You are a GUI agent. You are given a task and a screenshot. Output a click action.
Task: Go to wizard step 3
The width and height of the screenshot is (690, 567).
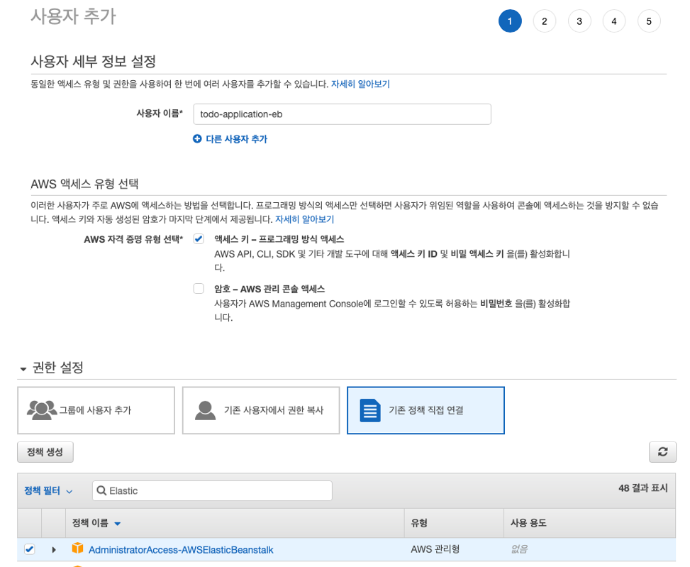(579, 21)
